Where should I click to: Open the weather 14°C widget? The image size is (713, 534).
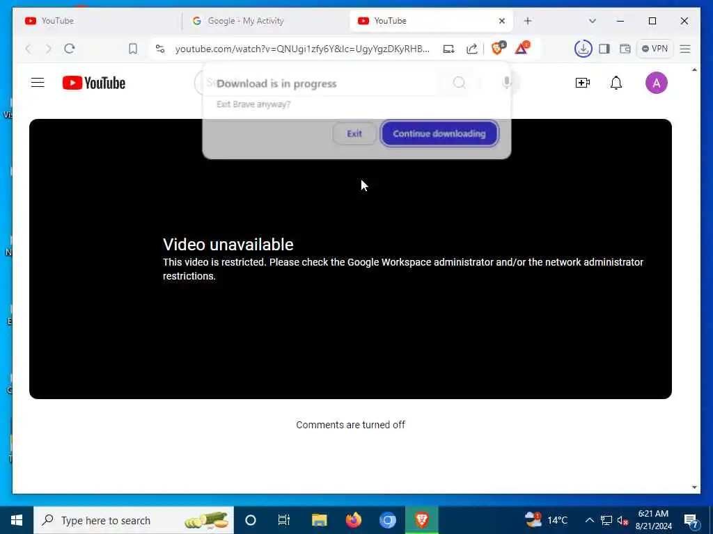(x=546, y=520)
